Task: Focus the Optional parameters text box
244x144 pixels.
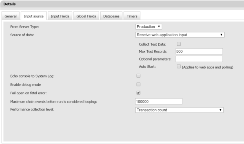Action: pyautogui.click(x=199, y=59)
